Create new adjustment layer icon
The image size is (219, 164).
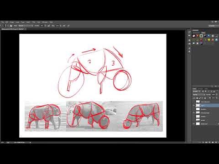coord(209,142)
